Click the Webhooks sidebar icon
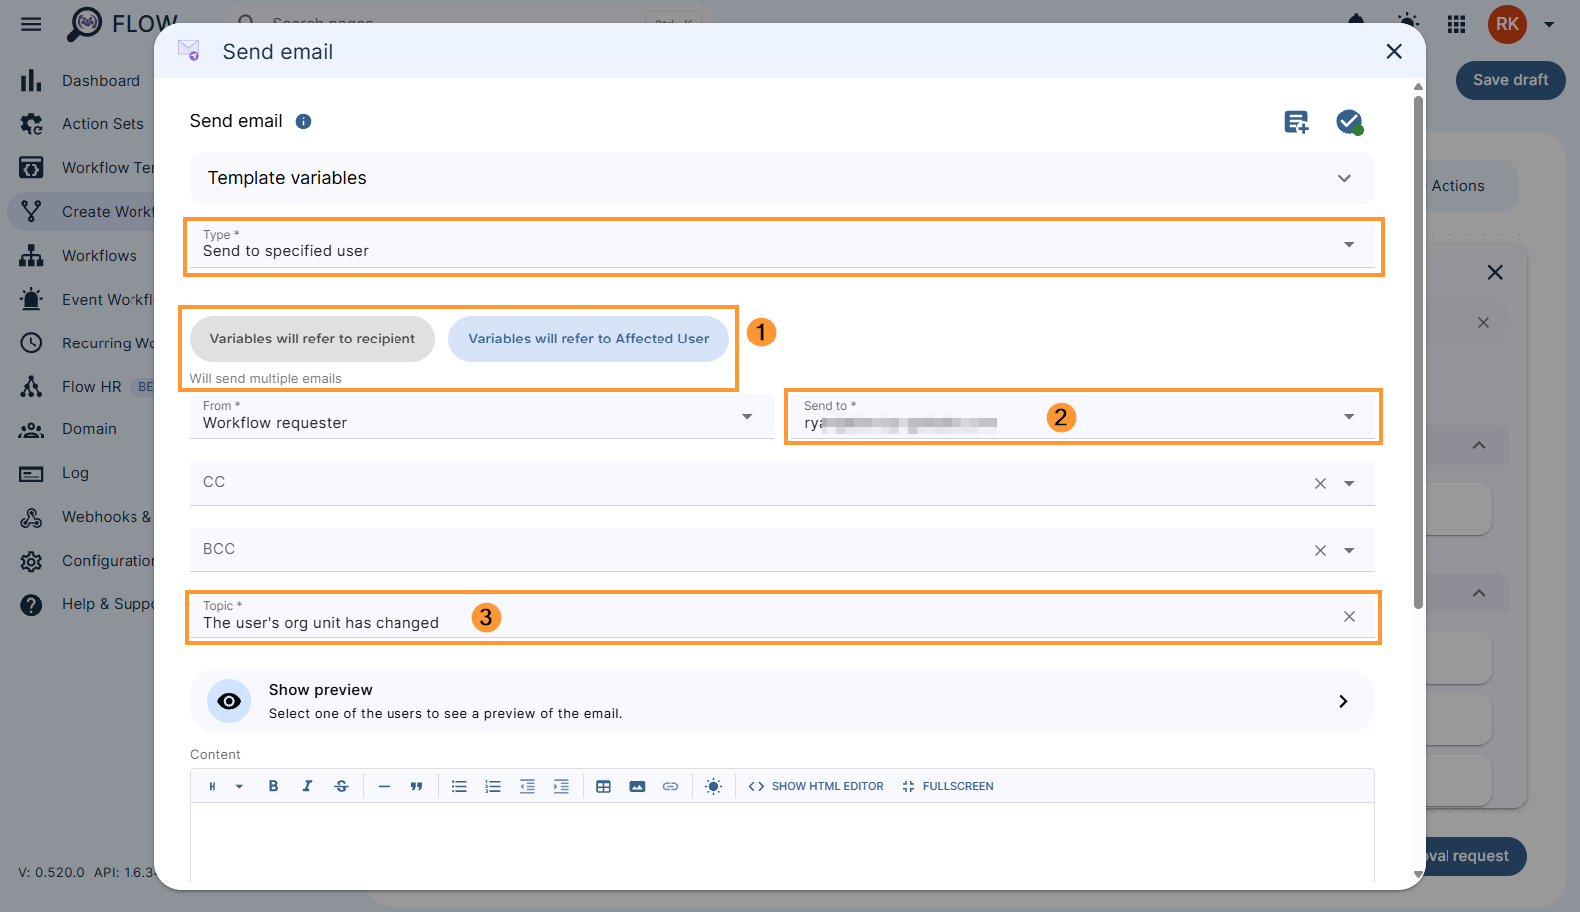The width and height of the screenshot is (1580, 912). [31, 518]
